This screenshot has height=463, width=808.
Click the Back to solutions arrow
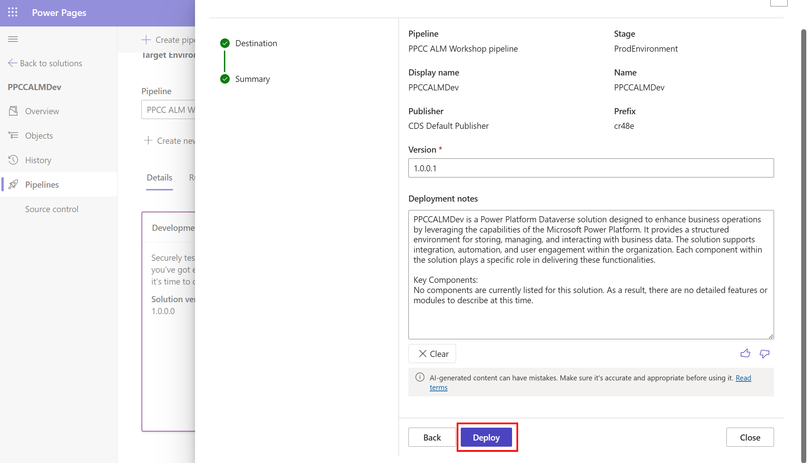pos(13,63)
